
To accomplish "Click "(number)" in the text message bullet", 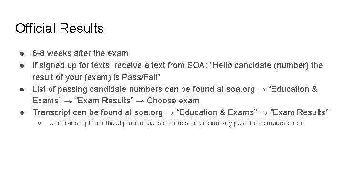I will pyautogui.click(x=291, y=64).
